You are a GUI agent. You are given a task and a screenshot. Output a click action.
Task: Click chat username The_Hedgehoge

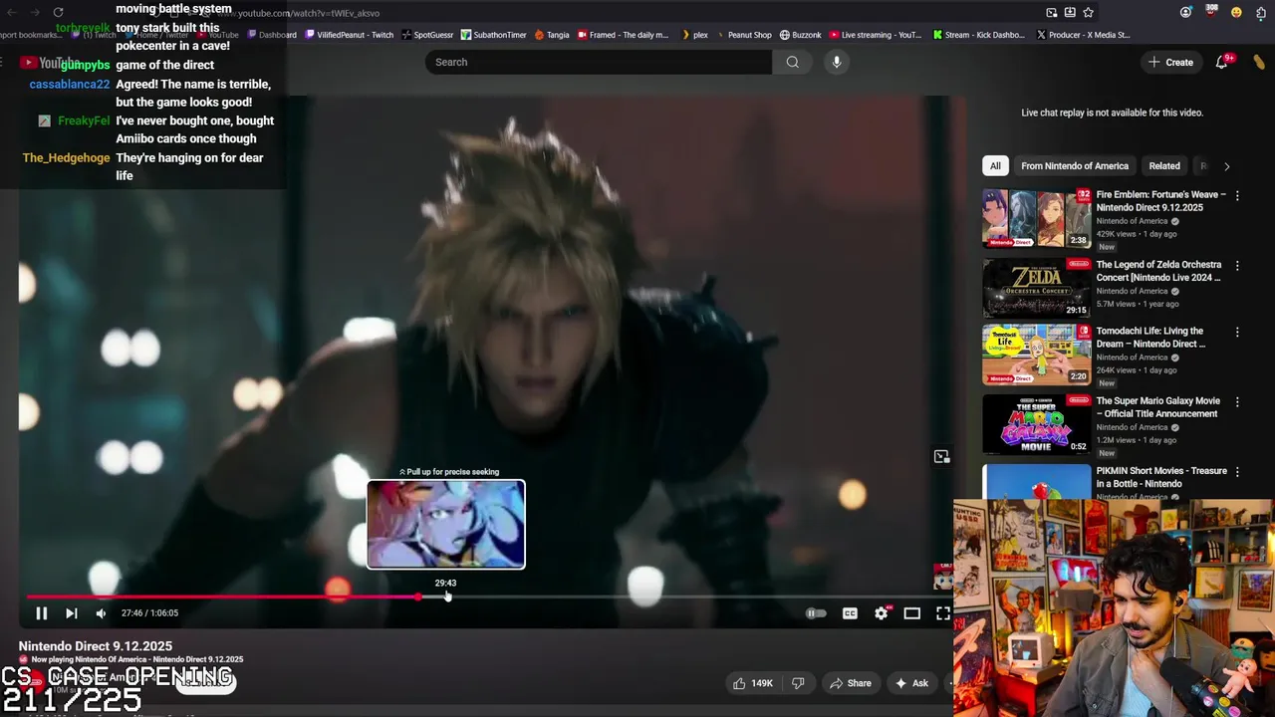tap(66, 157)
